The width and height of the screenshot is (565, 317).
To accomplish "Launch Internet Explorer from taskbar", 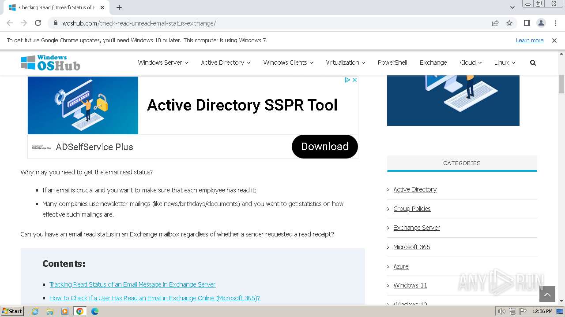I will coord(35,311).
